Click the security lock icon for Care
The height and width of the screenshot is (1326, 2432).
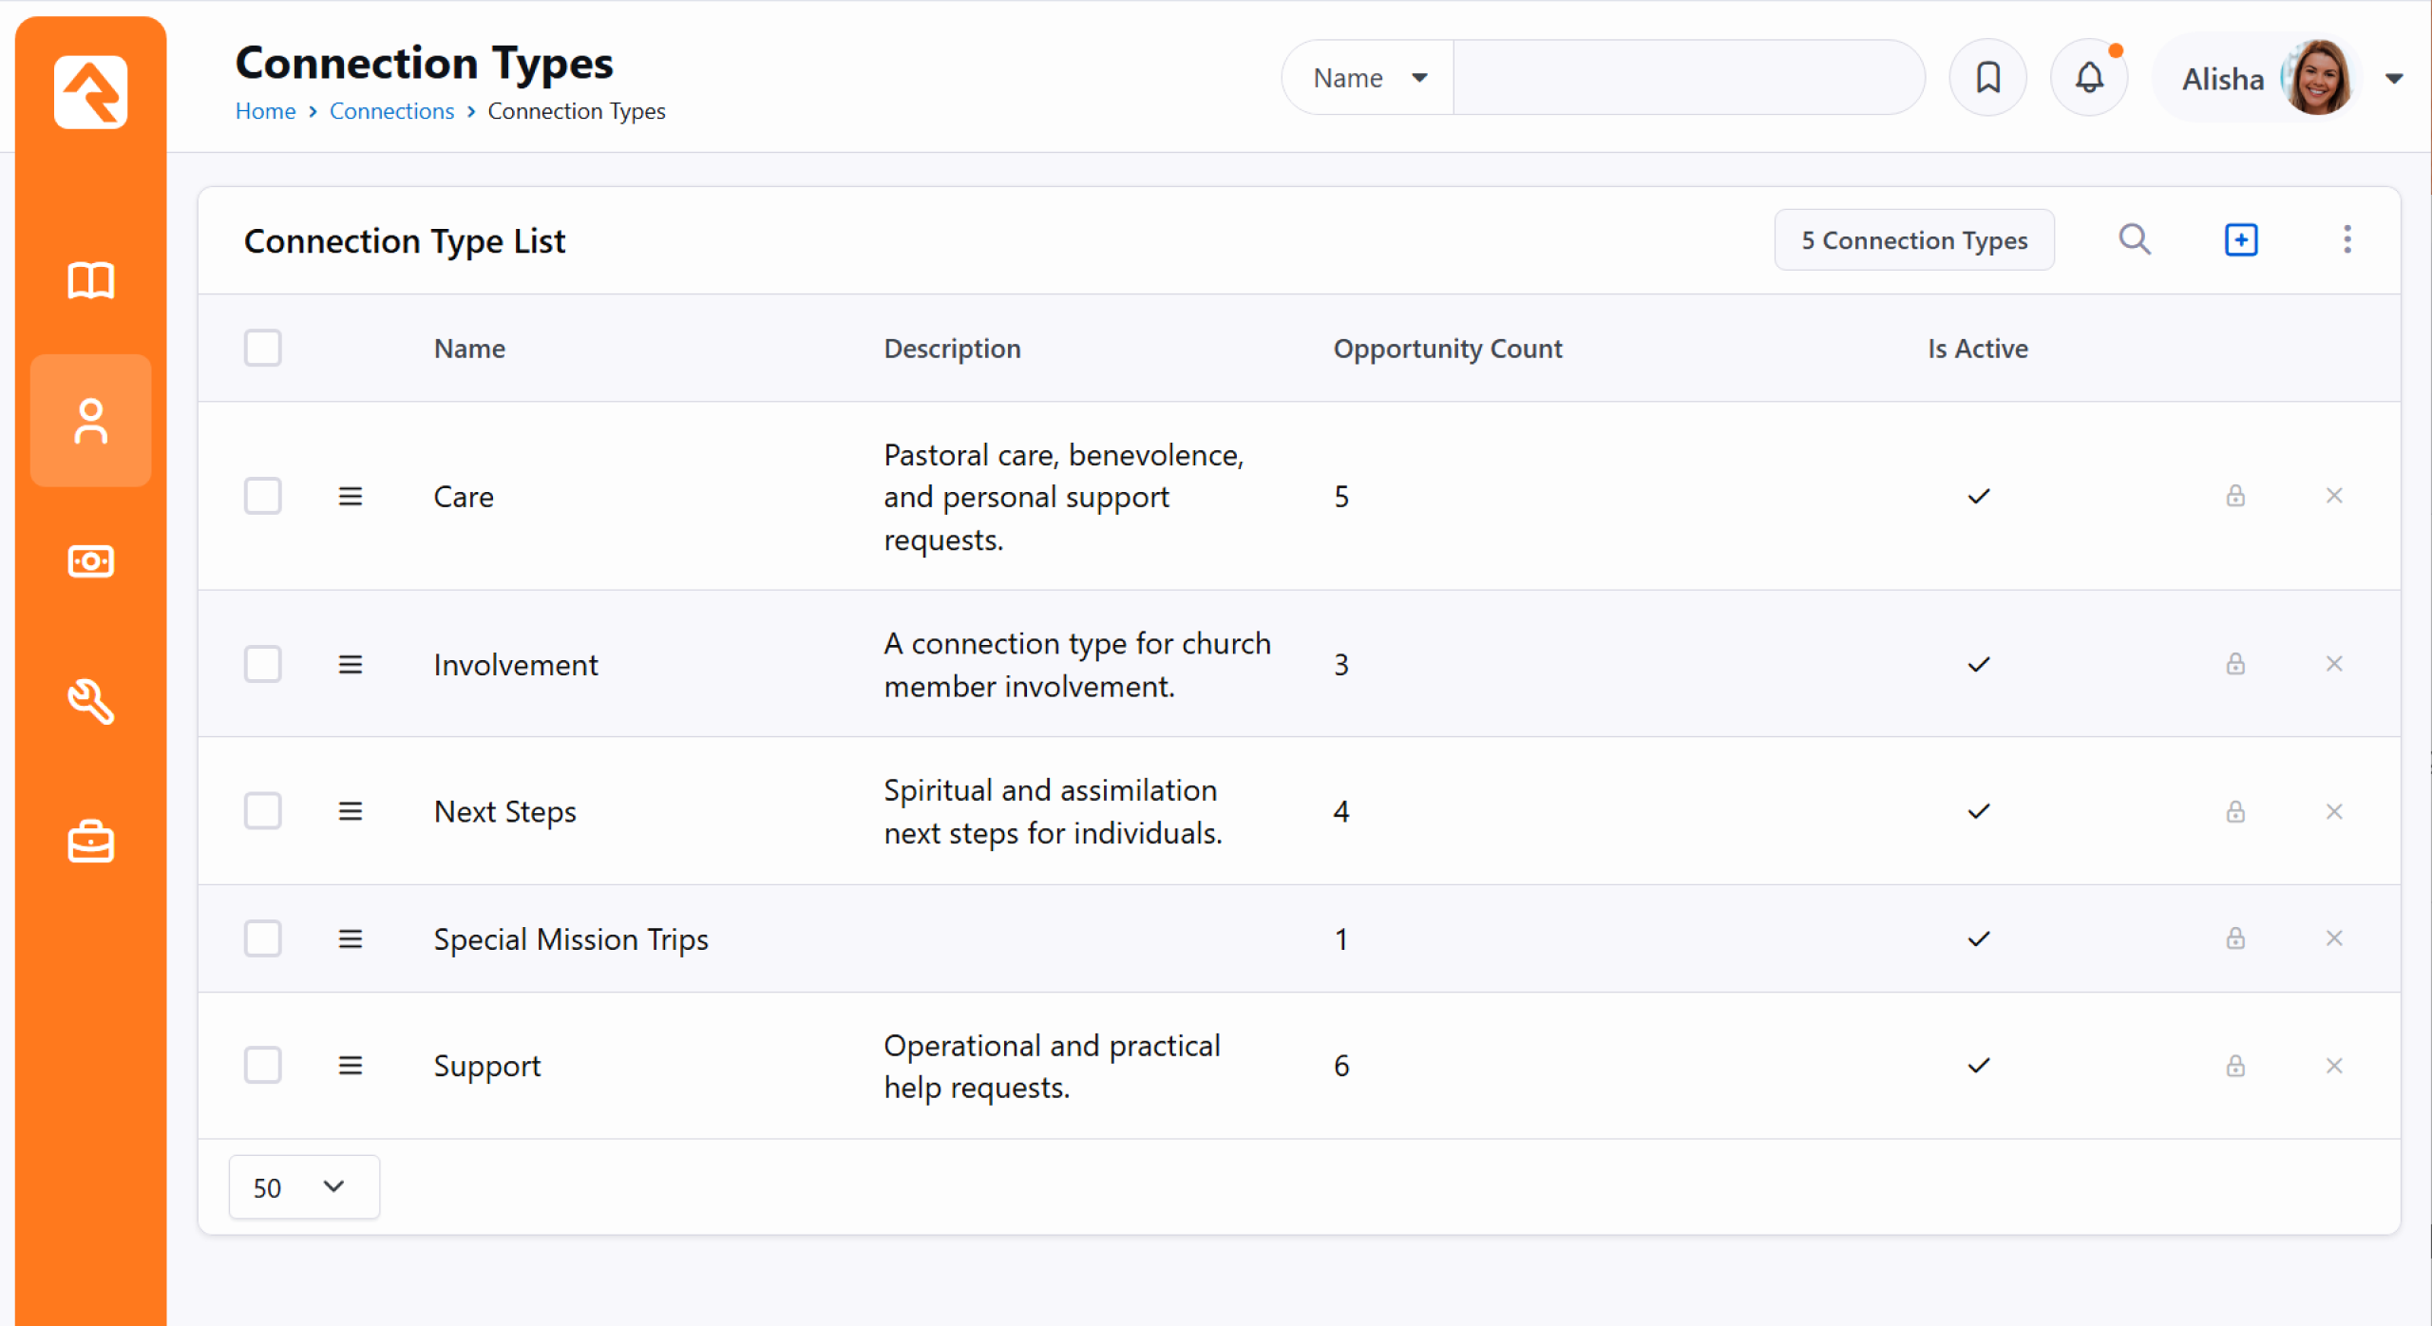2234,496
